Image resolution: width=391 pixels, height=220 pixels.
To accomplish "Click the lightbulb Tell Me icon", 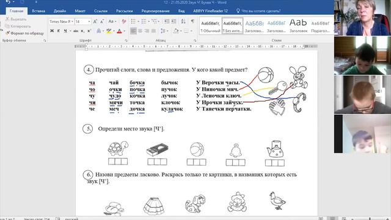I will click(x=238, y=11).
